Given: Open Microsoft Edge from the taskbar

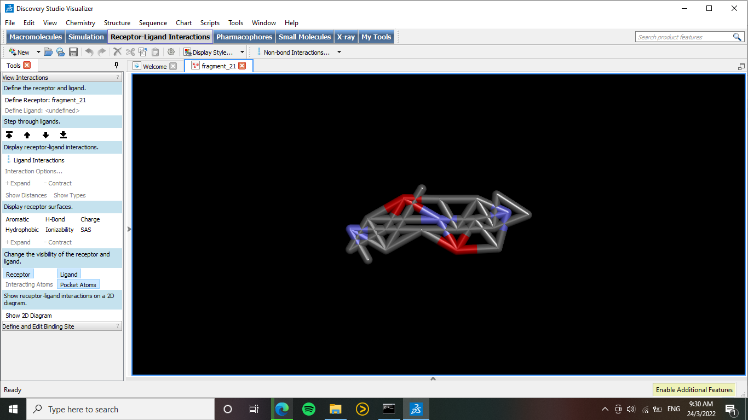Looking at the screenshot, I should tap(282, 409).
